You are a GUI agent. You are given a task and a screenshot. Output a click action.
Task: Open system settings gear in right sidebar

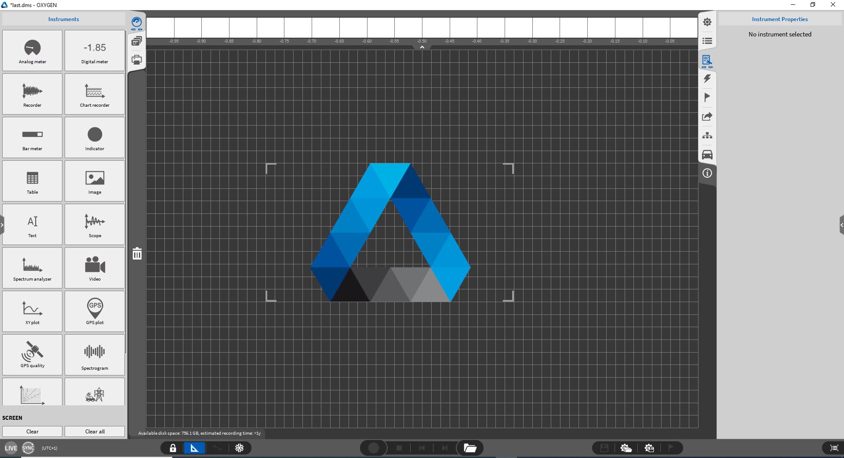[x=707, y=22]
